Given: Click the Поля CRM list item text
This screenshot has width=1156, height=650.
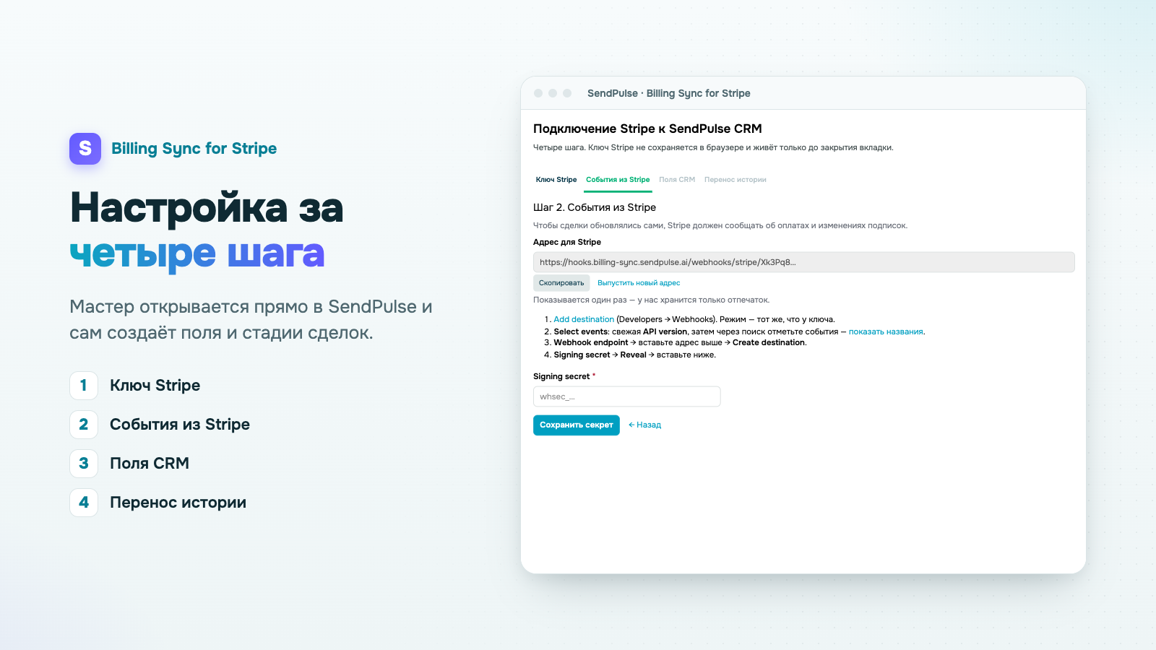Looking at the screenshot, I should 150,464.
